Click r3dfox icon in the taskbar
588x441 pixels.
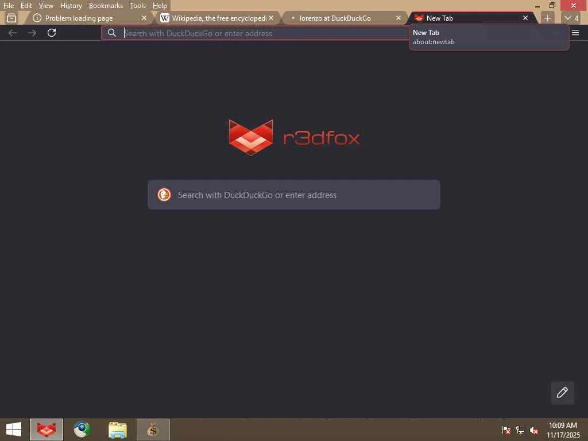coord(47,430)
